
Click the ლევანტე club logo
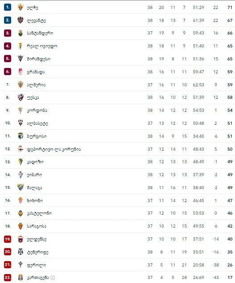(21, 20)
